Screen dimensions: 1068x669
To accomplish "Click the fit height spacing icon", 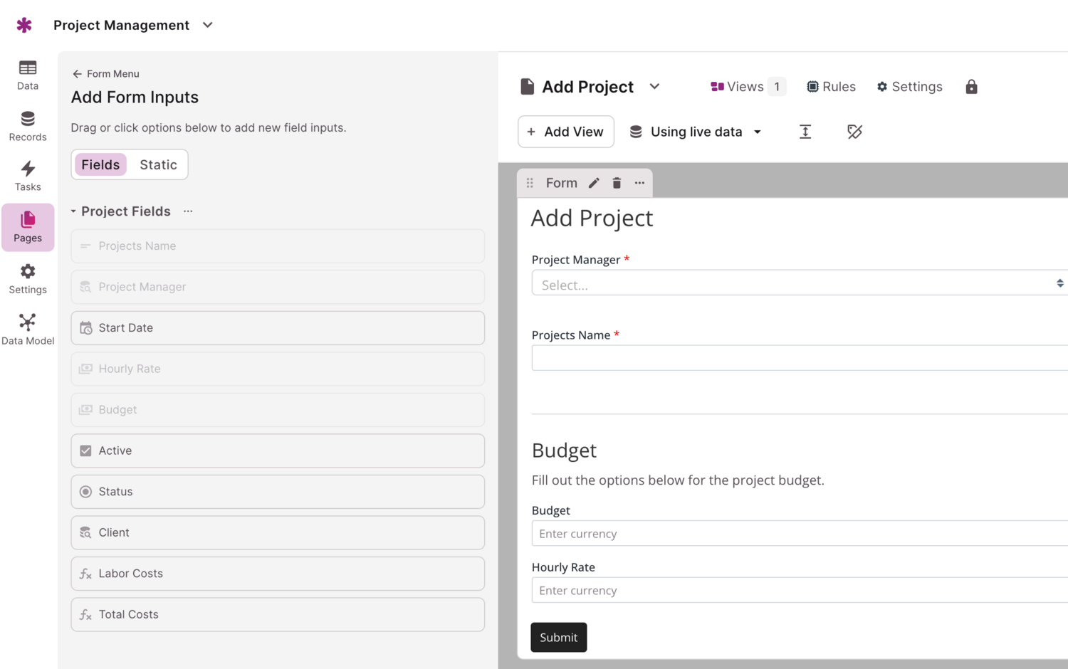I will click(x=805, y=132).
